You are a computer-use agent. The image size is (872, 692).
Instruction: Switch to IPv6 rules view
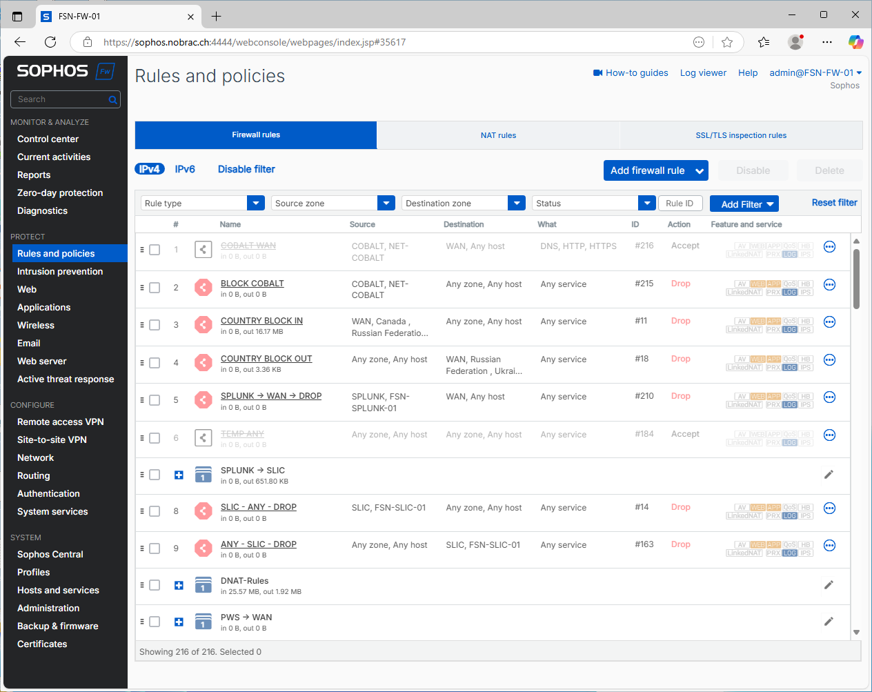tap(185, 169)
